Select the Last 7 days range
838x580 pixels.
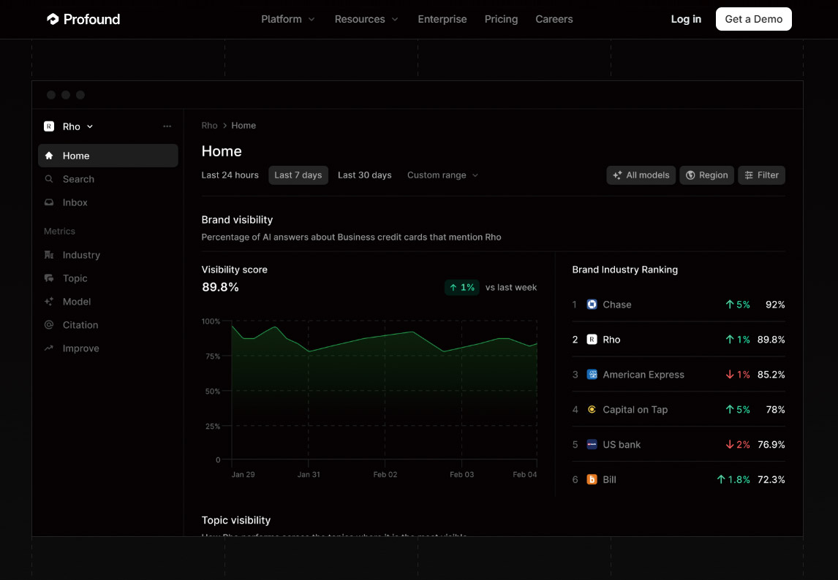tap(298, 175)
